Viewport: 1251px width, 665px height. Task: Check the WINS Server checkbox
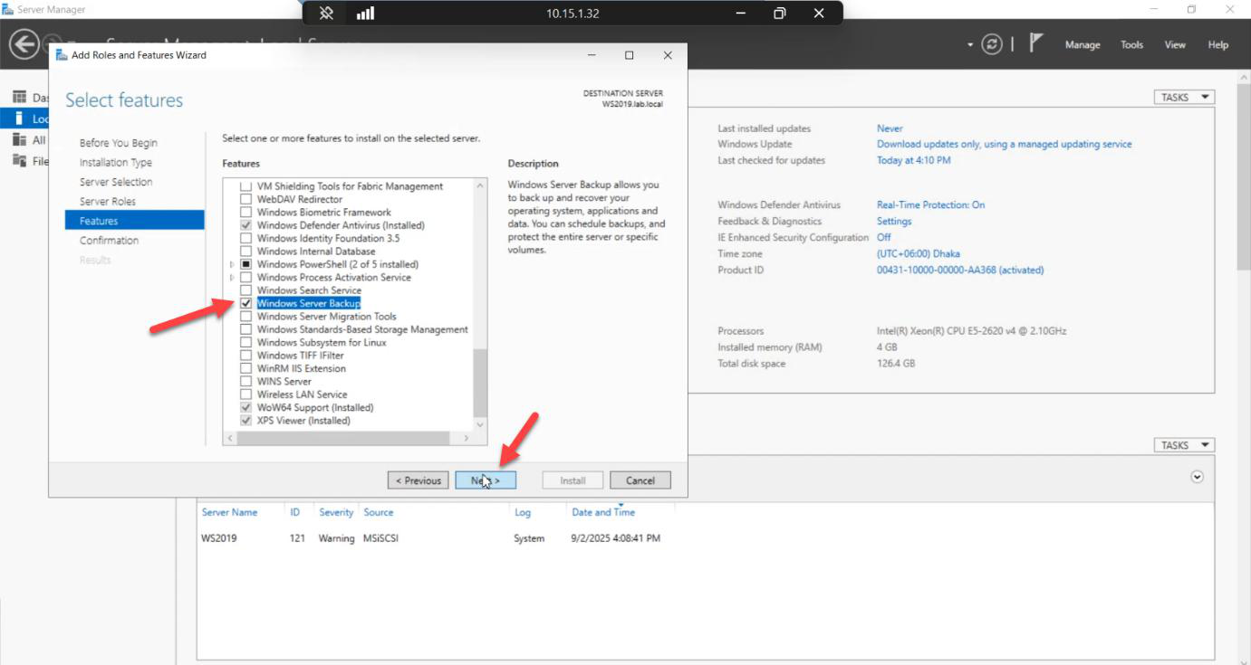tap(246, 382)
